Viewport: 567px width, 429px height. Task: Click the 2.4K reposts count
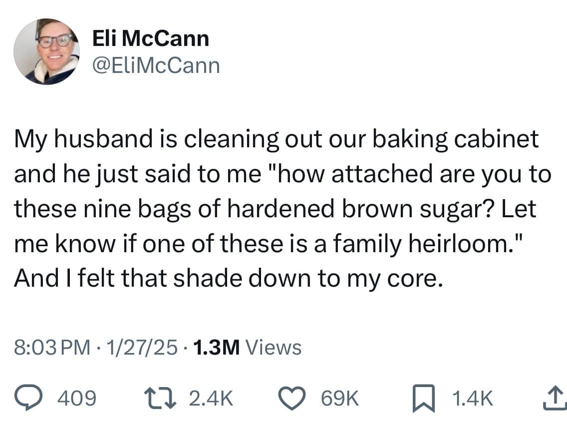pyautogui.click(x=210, y=398)
